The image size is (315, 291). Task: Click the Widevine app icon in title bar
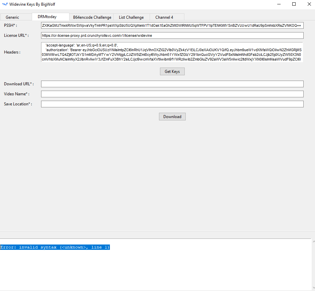coord(5,4)
